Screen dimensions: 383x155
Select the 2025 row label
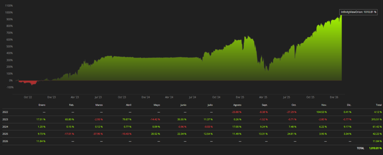[5, 134]
